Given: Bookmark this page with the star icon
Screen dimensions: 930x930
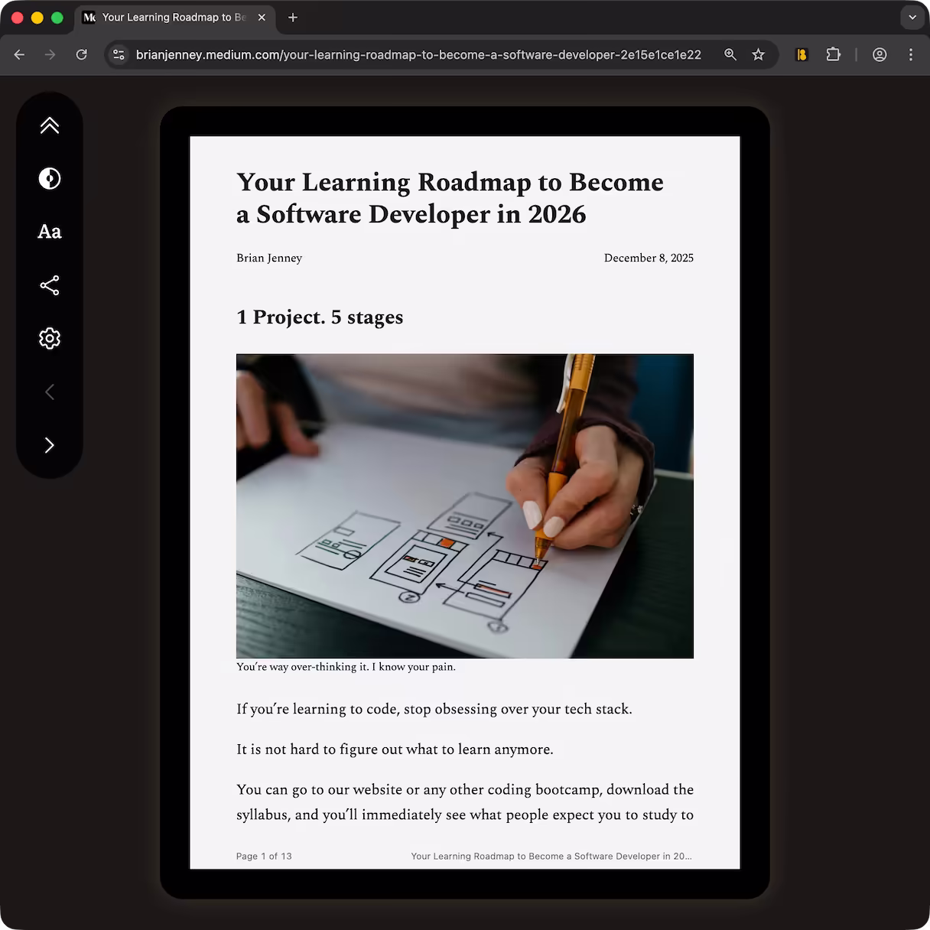Looking at the screenshot, I should point(758,54).
